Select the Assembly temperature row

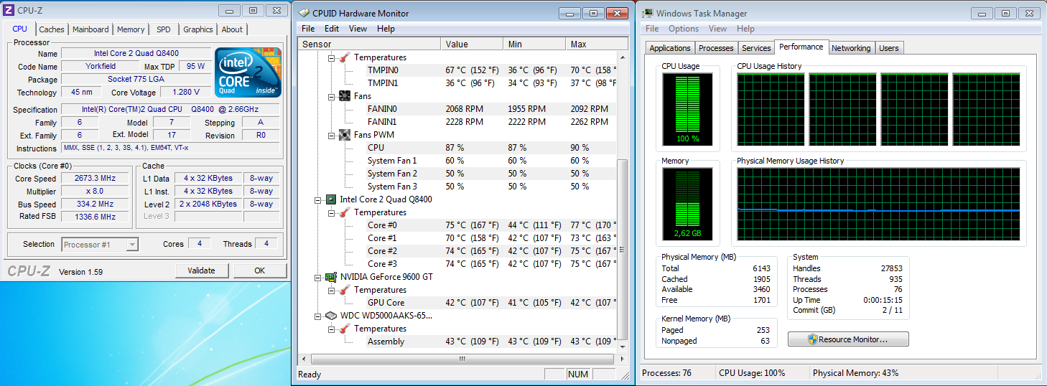(x=491, y=342)
